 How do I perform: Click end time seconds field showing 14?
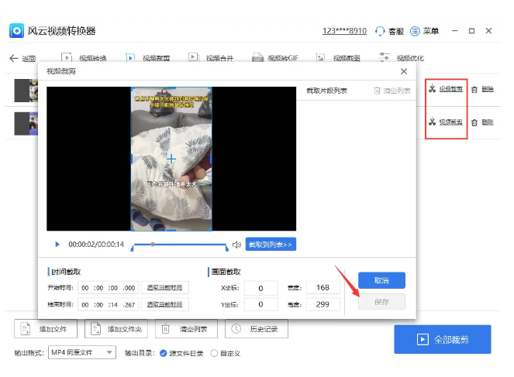click(x=113, y=305)
